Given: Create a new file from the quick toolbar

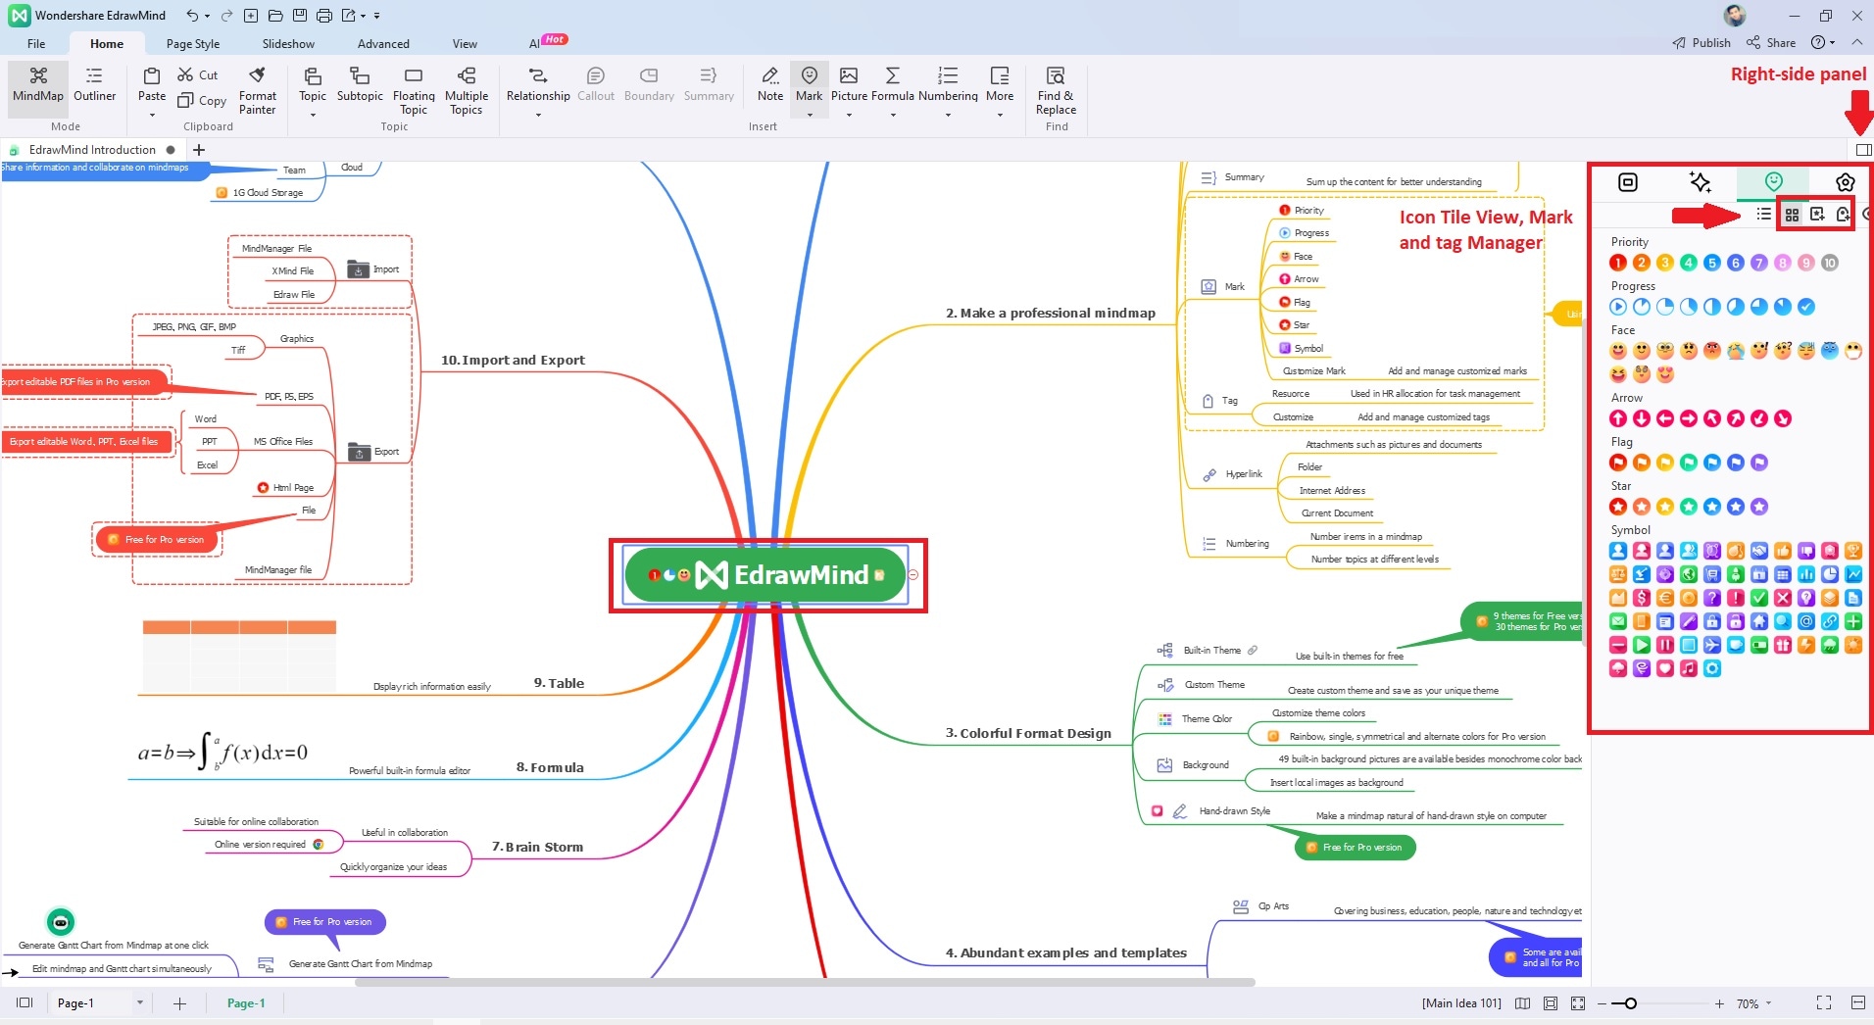Looking at the screenshot, I should coord(251,16).
